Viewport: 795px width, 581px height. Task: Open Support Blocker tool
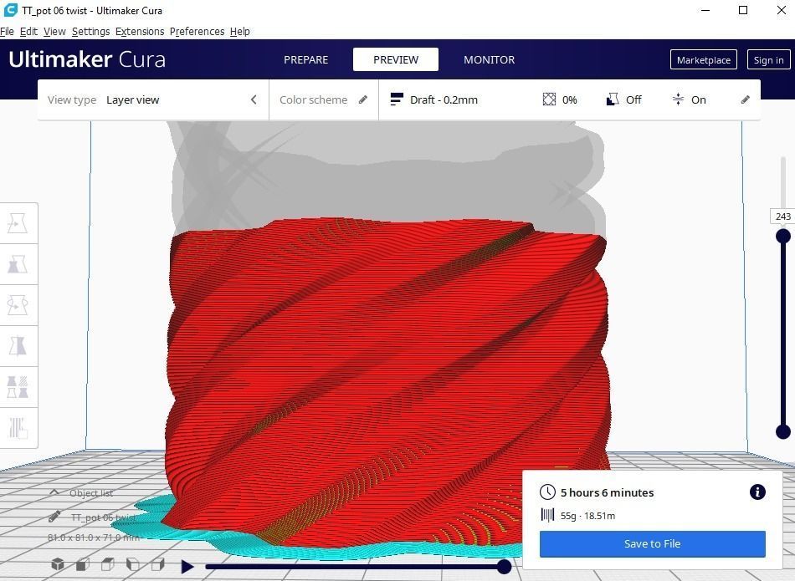[x=18, y=428]
